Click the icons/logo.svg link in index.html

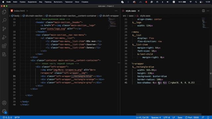56,29
